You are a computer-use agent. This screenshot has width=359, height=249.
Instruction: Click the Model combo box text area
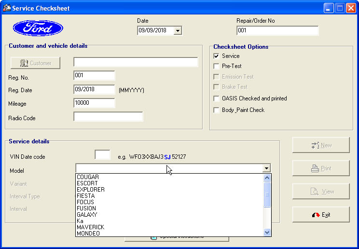click(x=169, y=168)
